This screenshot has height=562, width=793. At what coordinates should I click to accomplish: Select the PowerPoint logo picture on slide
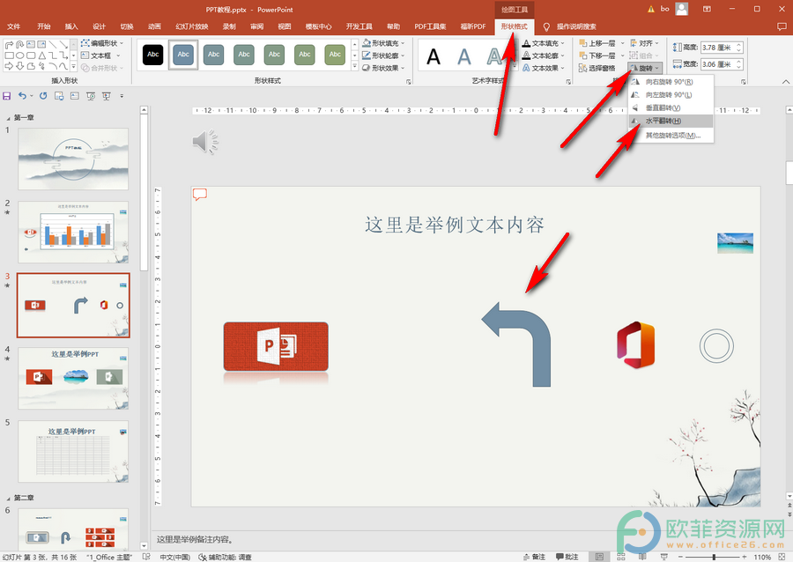(276, 347)
